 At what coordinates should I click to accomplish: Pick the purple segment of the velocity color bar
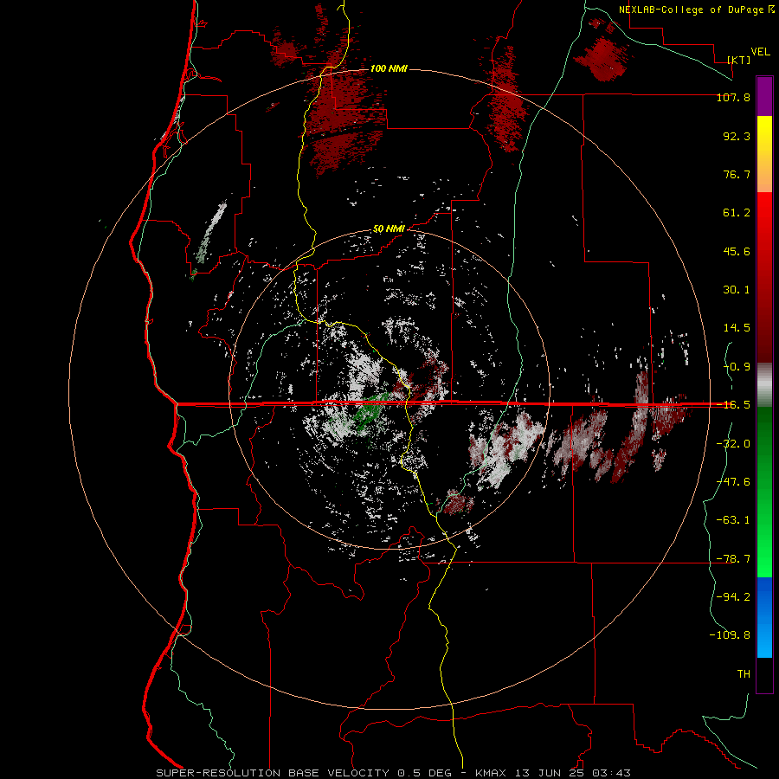pyautogui.click(x=764, y=96)
